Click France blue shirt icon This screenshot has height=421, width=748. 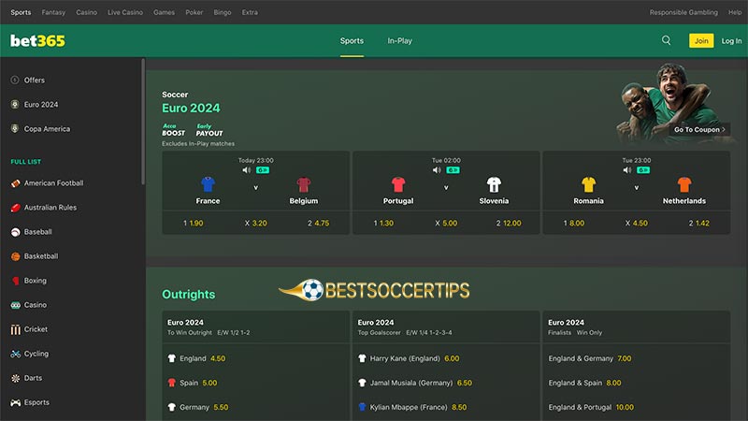tap(208, 184)
